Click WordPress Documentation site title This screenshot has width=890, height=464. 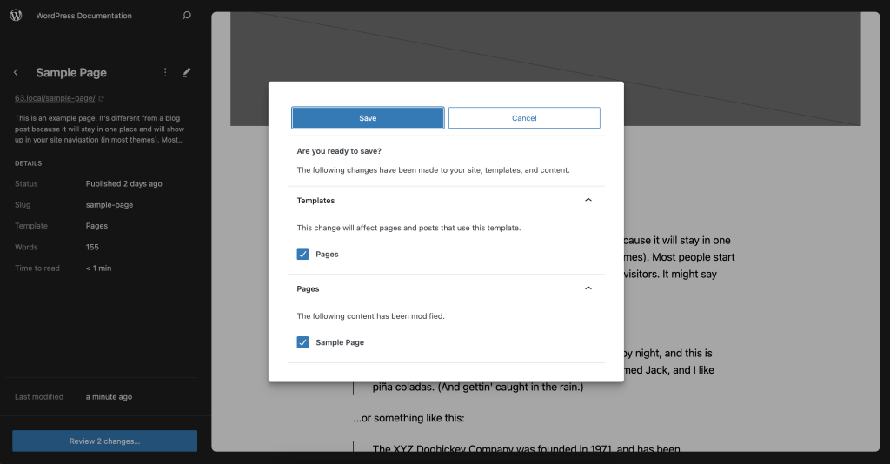coord(84,16)
